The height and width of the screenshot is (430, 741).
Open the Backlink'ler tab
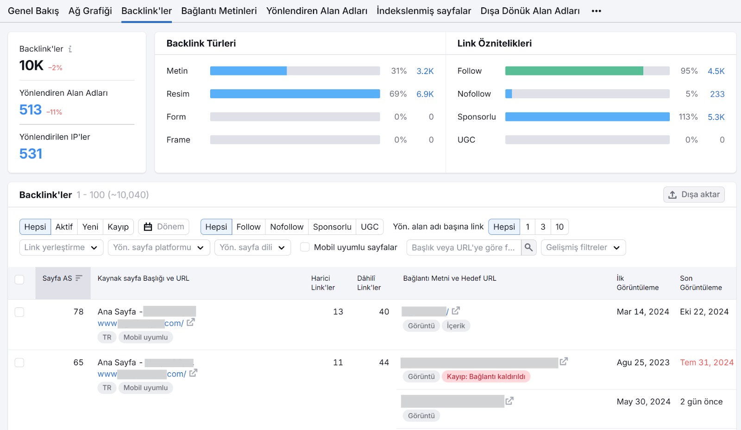point(146,11)
